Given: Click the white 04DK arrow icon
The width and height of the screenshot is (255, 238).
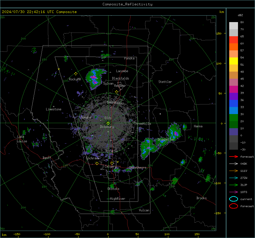Looking at the screenshot, I should [x=233, y=164].
